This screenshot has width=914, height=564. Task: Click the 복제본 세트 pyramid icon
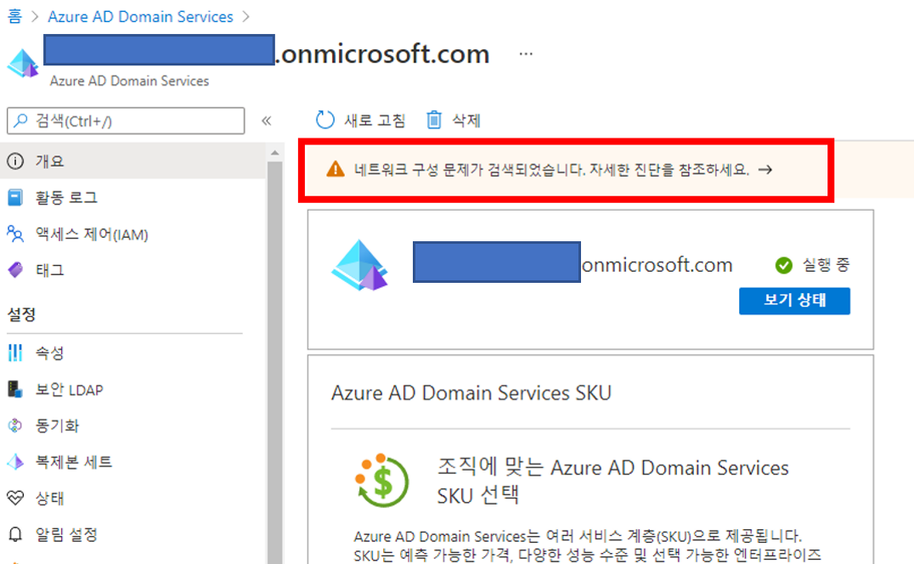pos(15,462)
